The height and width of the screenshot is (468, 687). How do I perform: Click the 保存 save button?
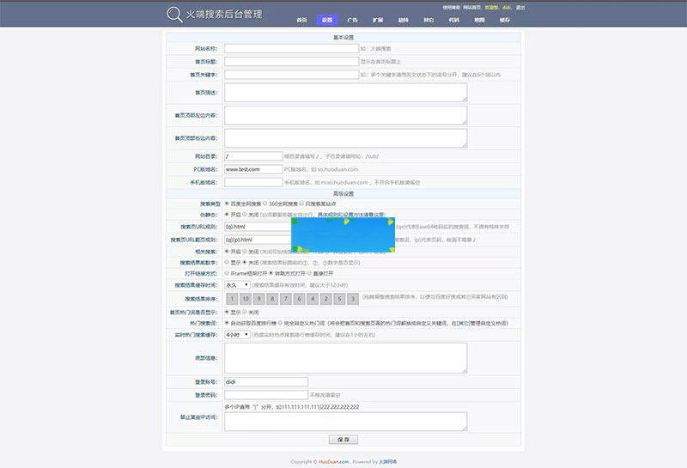(343, 439)
